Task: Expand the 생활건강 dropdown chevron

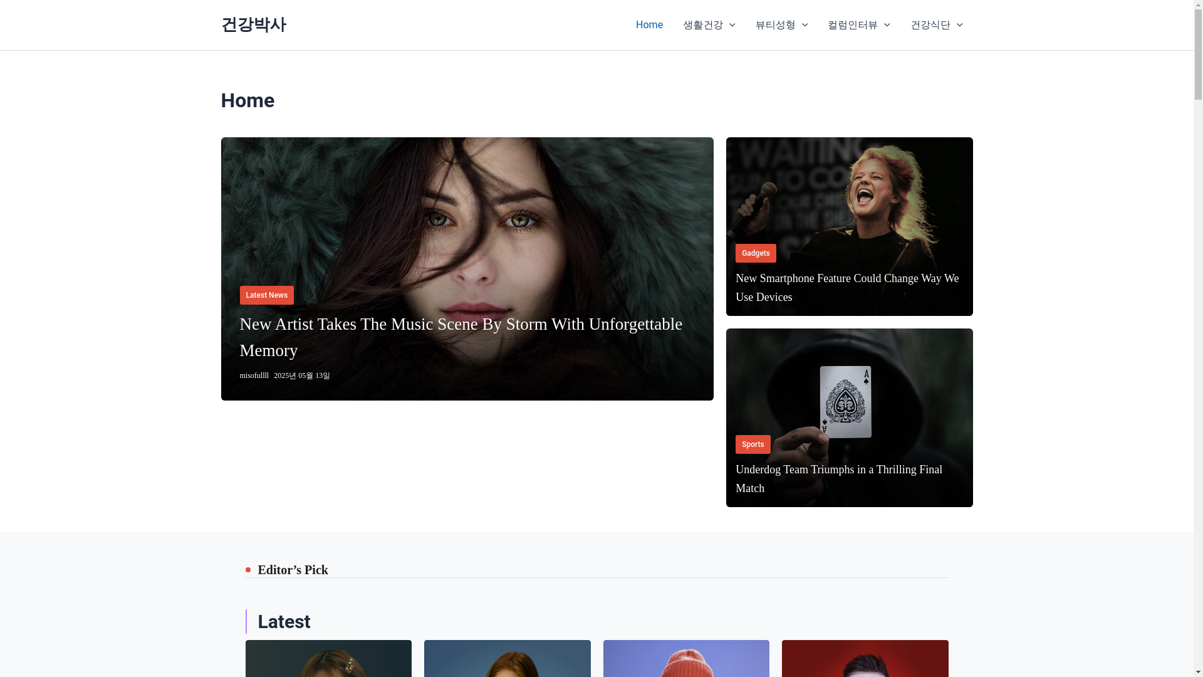Action: 732,25
